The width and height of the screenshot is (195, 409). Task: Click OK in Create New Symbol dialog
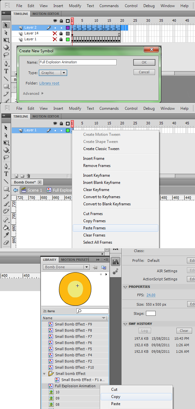(x=144, y=62)
